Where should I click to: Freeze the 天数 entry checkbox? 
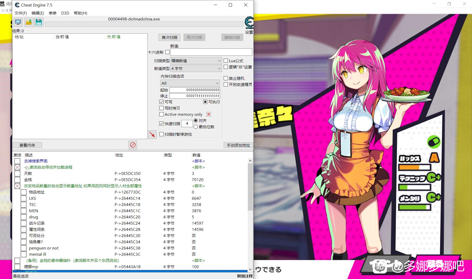[17, 174]
